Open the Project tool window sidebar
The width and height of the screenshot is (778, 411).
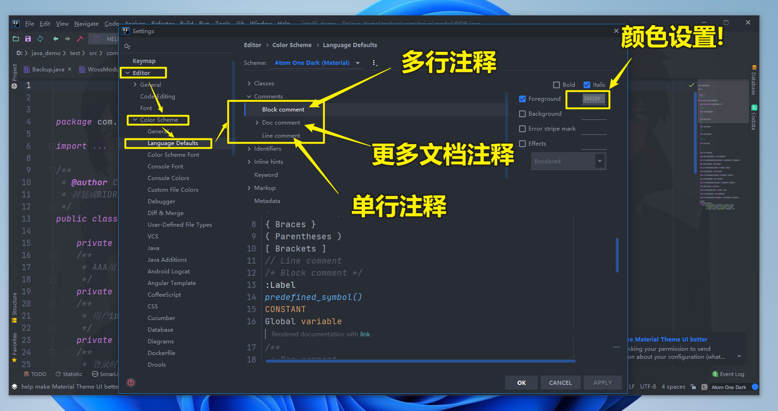click(x=14, y=76)
